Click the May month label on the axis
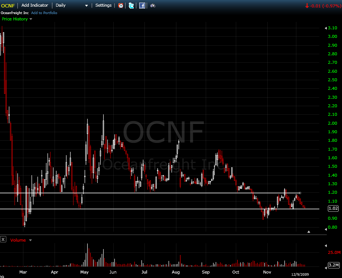The width and height of the screenshot is (342, 278). [x=84, y=272]
